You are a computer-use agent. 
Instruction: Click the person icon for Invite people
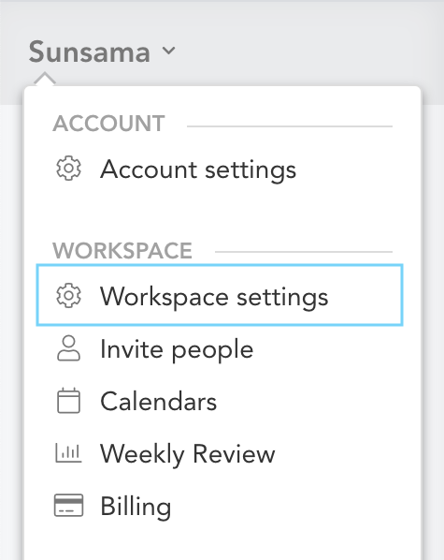click(68, 348)
